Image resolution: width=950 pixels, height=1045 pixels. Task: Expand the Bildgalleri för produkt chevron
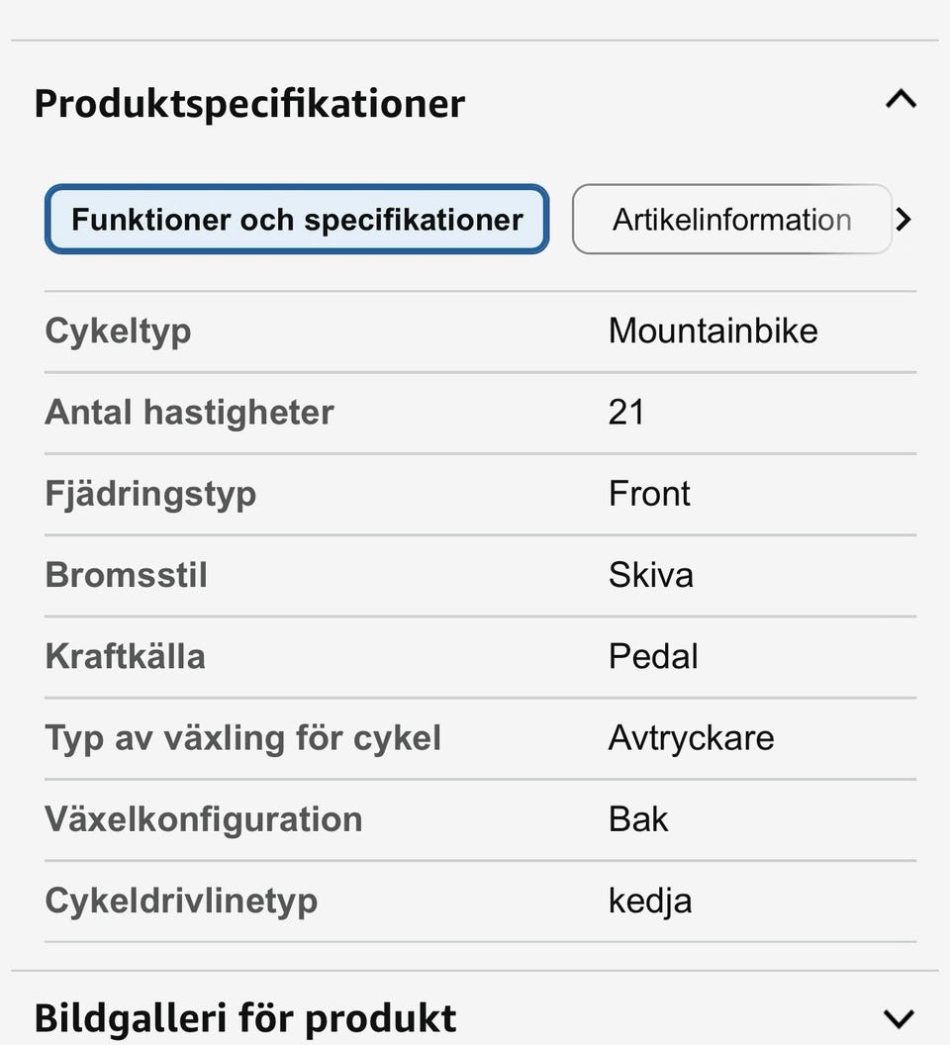(x=899, y=1018)
